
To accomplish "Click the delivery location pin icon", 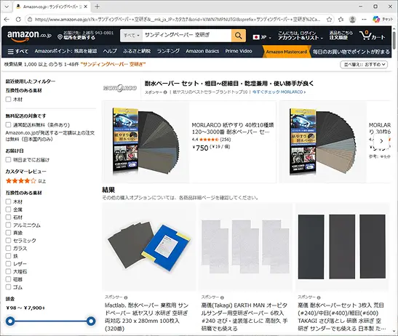I will pyautogui.click(x=60, y=37).
